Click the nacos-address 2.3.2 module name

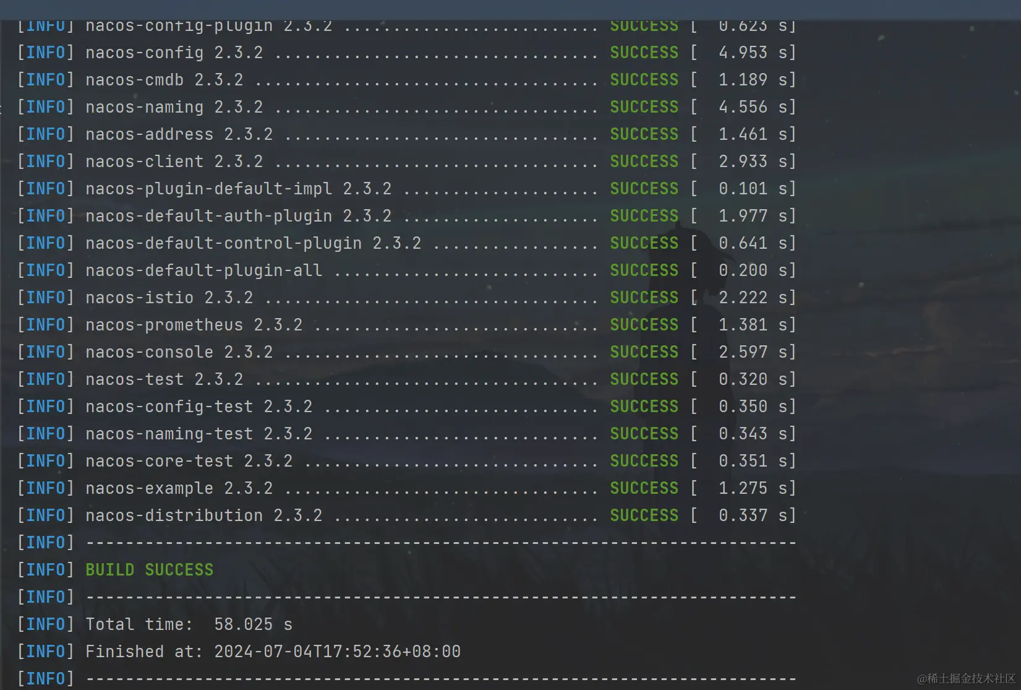coord(179,134)
